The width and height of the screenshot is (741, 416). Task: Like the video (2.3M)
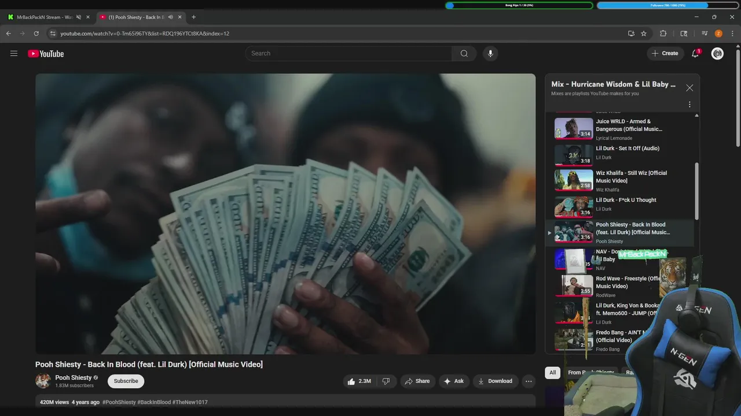pos(359,381)
